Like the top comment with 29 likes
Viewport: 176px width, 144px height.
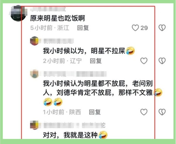pyautogui.click(x=135, y=28)
